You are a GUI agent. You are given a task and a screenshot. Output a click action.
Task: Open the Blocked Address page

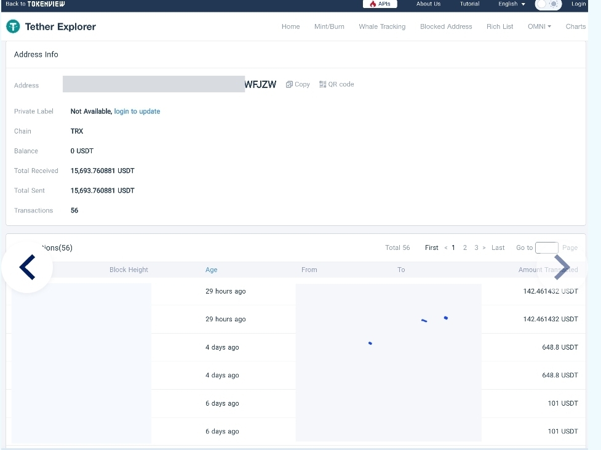coord(446,26)
